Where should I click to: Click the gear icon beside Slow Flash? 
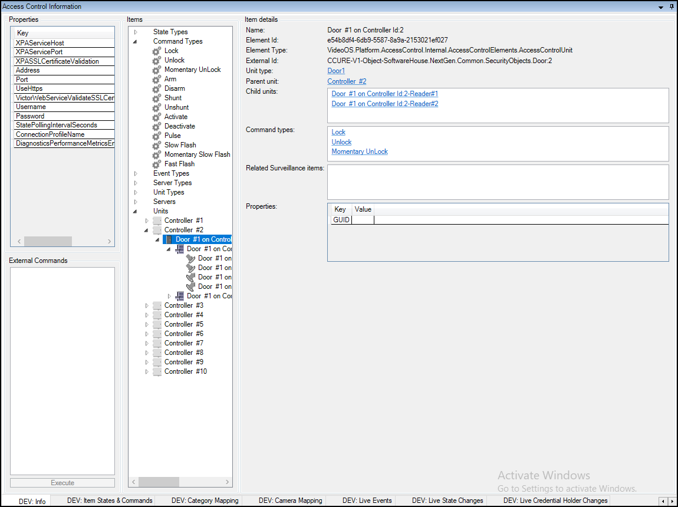(157, 145)
